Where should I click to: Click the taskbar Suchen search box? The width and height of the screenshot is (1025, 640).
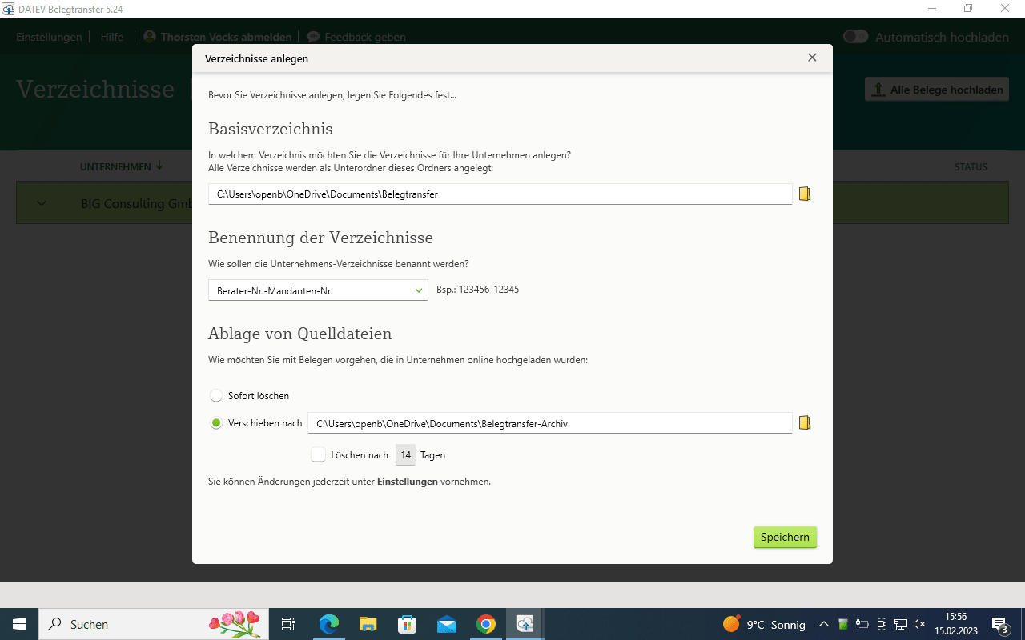pyautogui.click(x=155, y=624)
